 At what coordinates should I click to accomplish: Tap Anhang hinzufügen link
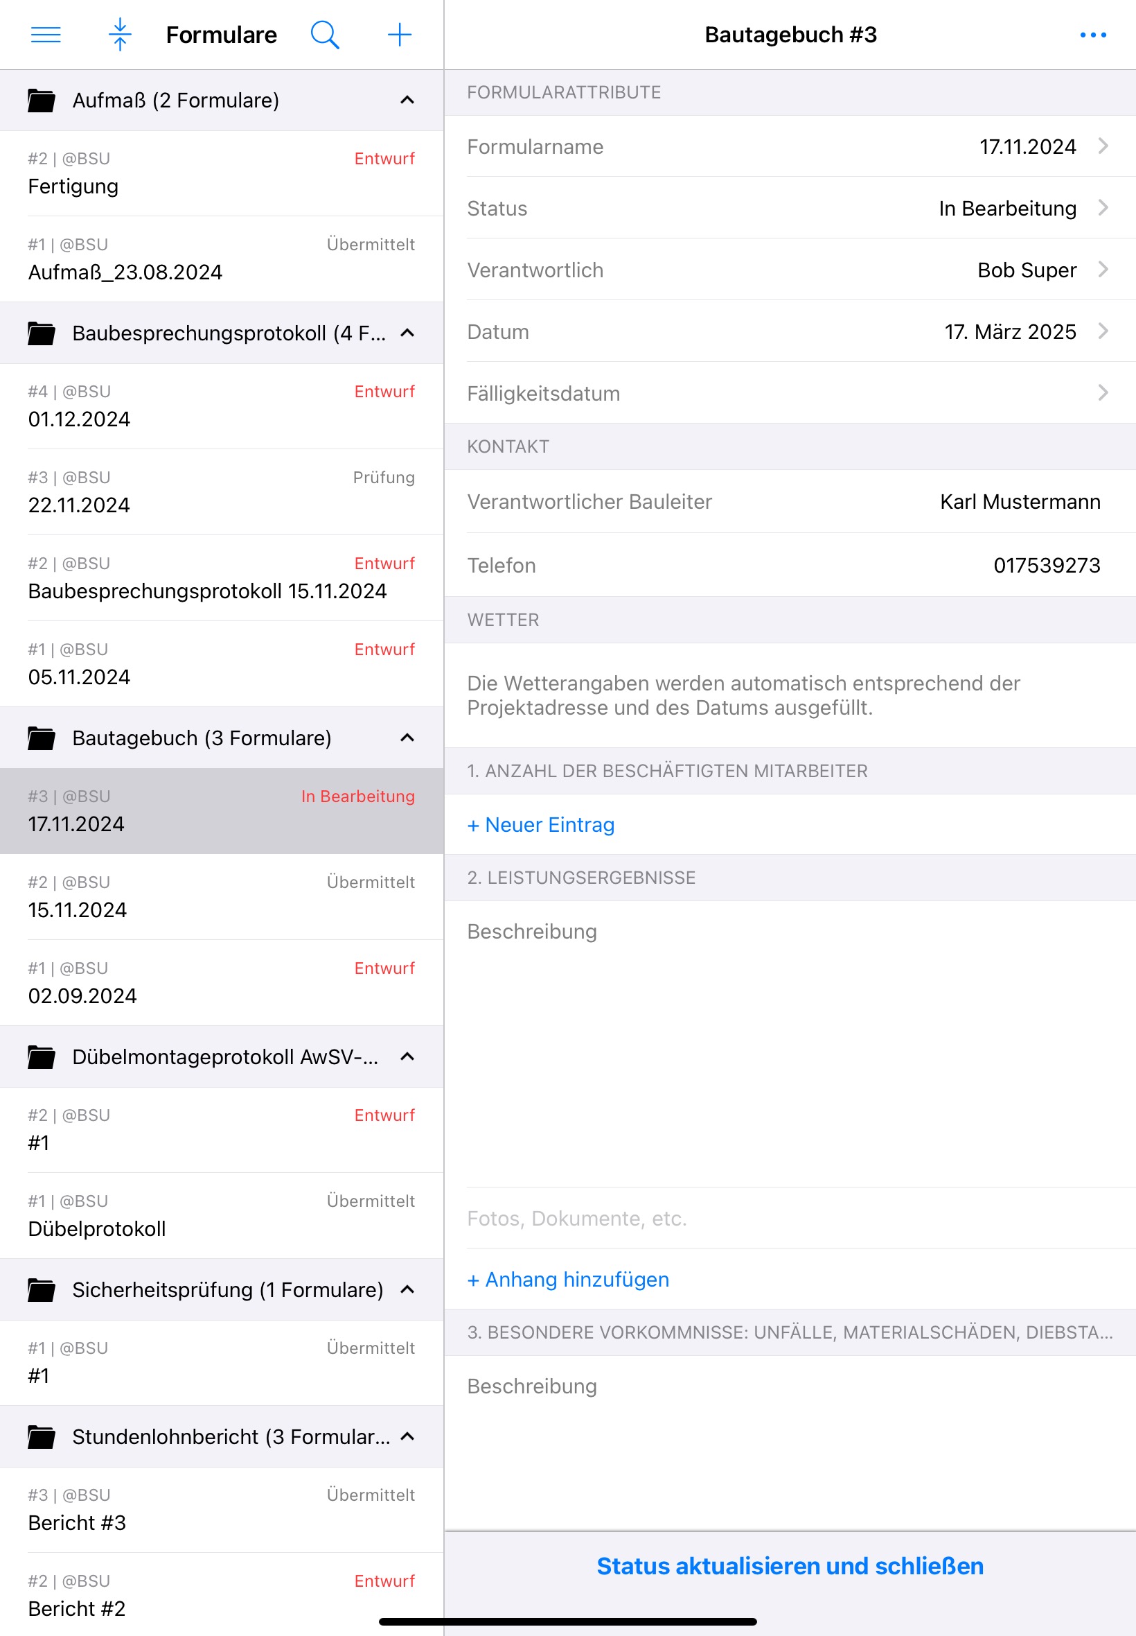pos(568,1280)
